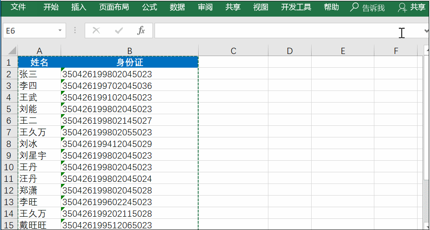Select ID cell 350426199802045024
This screenshot has height=230, width=430.
pyautogui.click(x=130, y=179)
